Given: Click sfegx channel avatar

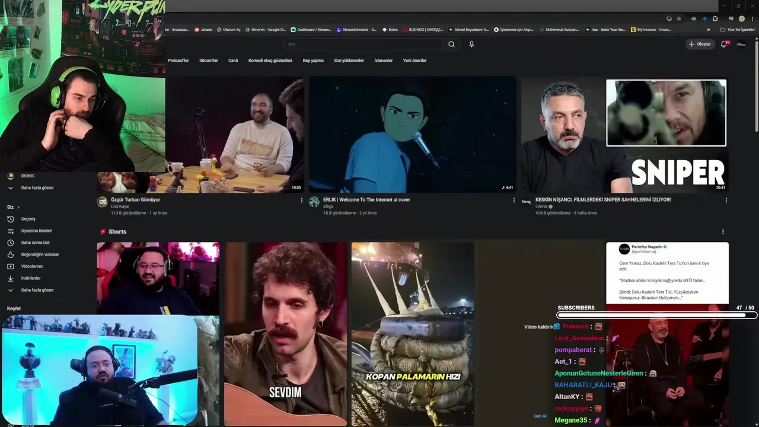Looking at the screenshot, I should pyautogui.click(x=314, y=202).
